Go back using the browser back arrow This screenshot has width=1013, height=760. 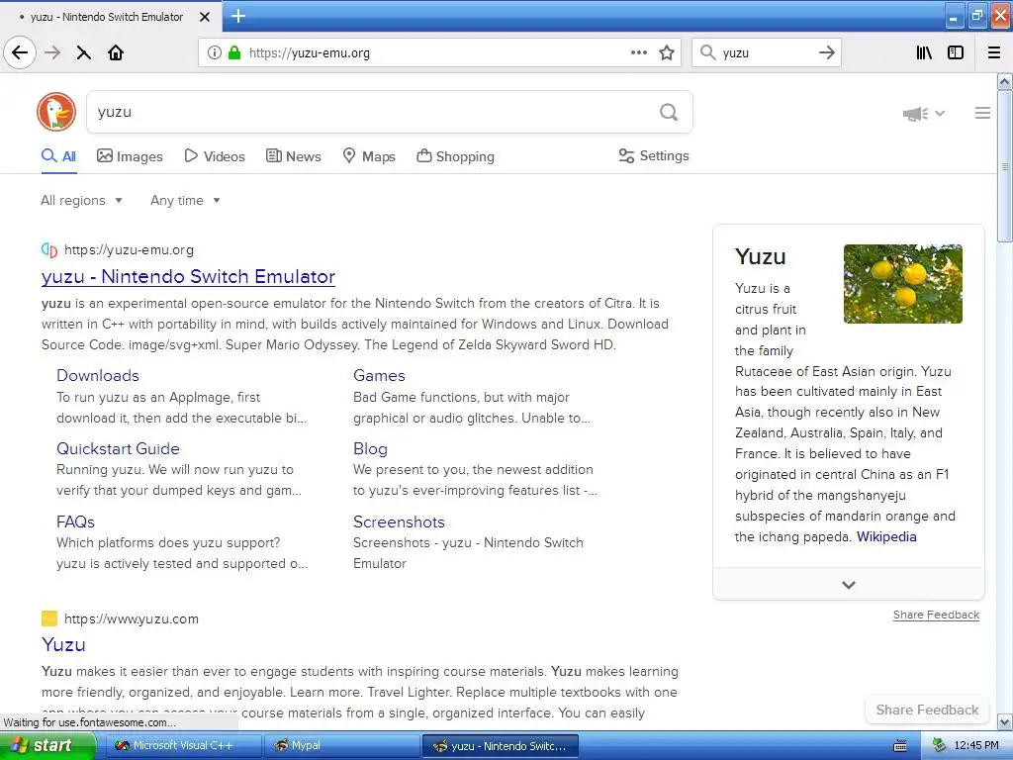(x=20, y=52)
